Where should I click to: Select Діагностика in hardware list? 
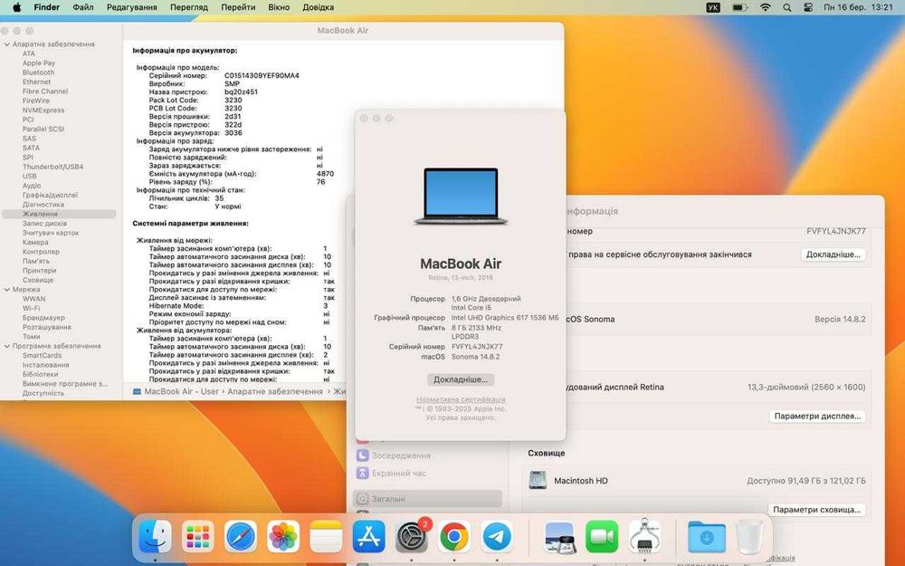click(43, 205)
